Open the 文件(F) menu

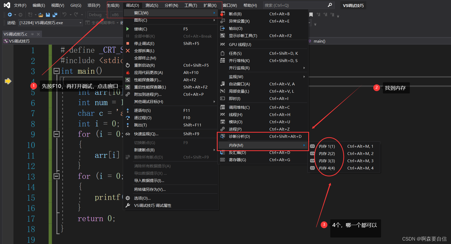point(20,5)
